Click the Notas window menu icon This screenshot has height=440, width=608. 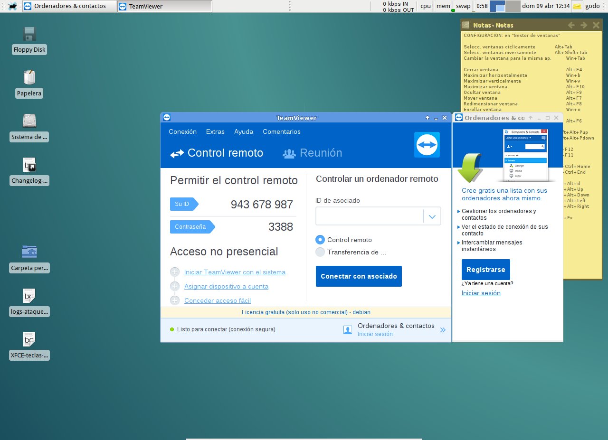[466, 25]
